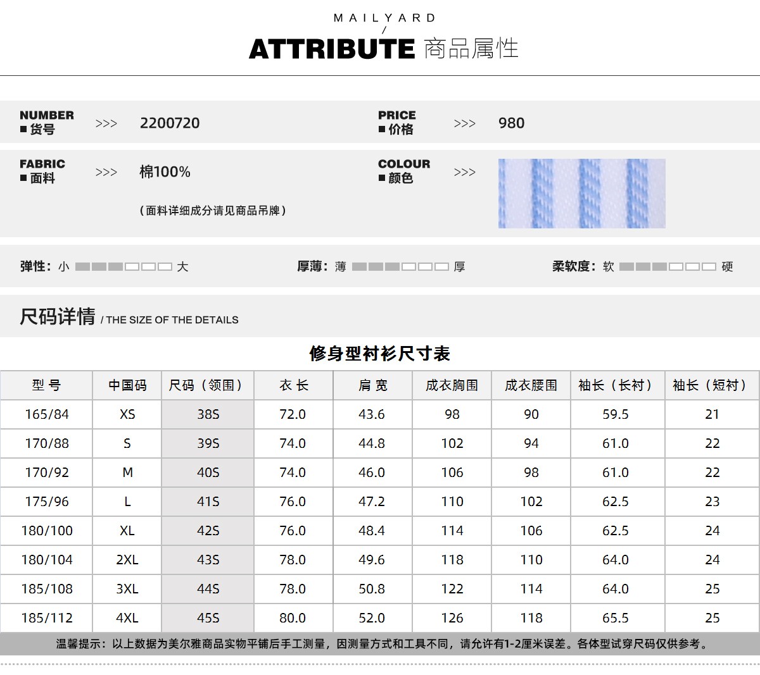
Task: Click the 126 chest measurement cell
Action: click(x=452, y=618)
